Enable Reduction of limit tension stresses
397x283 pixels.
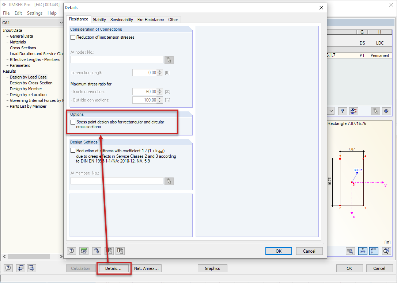click(73, 37)
